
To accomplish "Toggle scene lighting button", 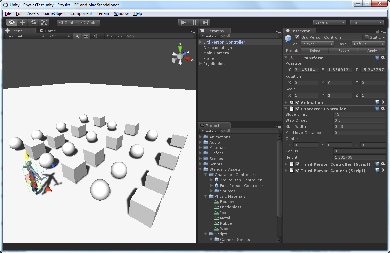I will coord(77,36).
